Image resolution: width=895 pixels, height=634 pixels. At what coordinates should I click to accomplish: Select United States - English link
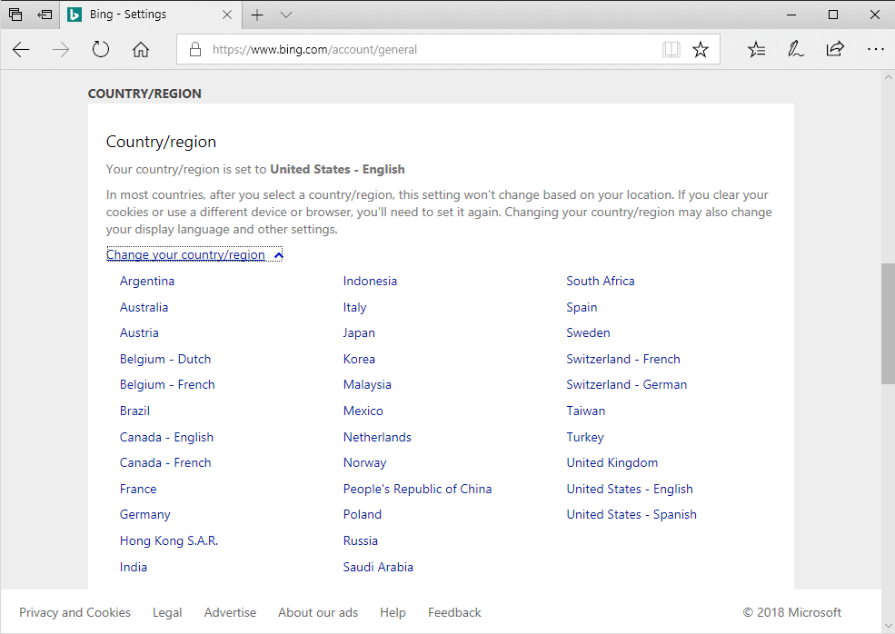coord(630,489)
